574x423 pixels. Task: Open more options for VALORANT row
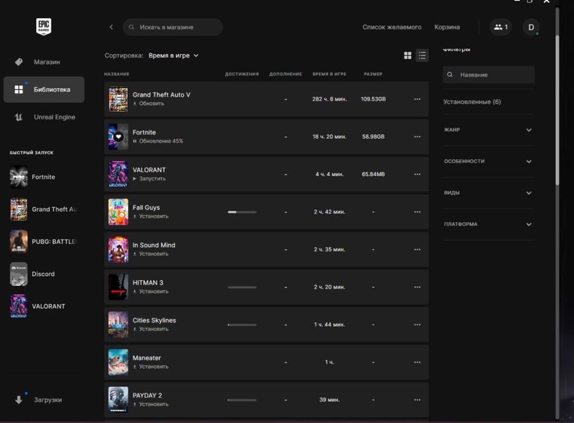tap(417, 174)
